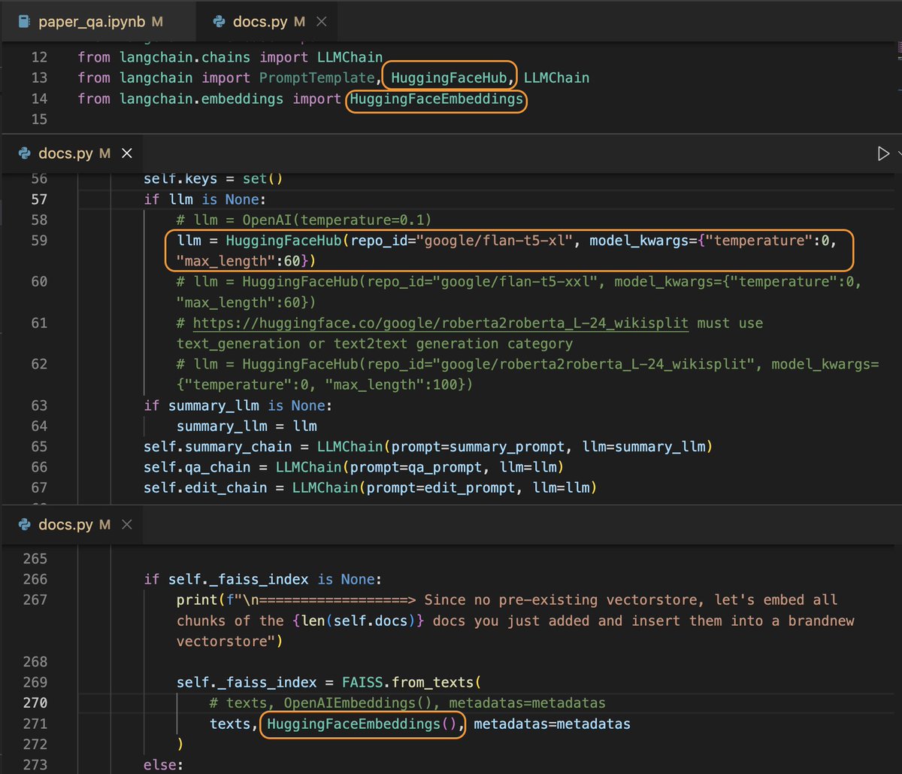Click metadatas=metadatas on line 271
The width and height of the screenshot is (902, 774).
pos(552,724)
